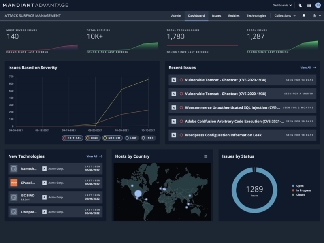This screenshot has height=243, width=324.
Task: Click the large host bubble over the United States
Action: click(x=138, y=194)
